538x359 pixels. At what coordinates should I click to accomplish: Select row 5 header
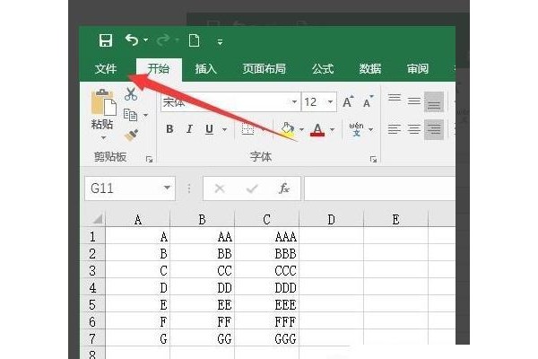tap(92, 304)
